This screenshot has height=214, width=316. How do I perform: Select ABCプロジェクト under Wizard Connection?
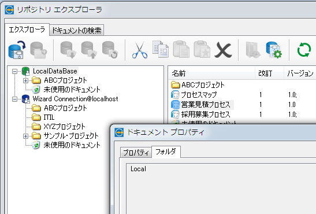click(65, 108)
